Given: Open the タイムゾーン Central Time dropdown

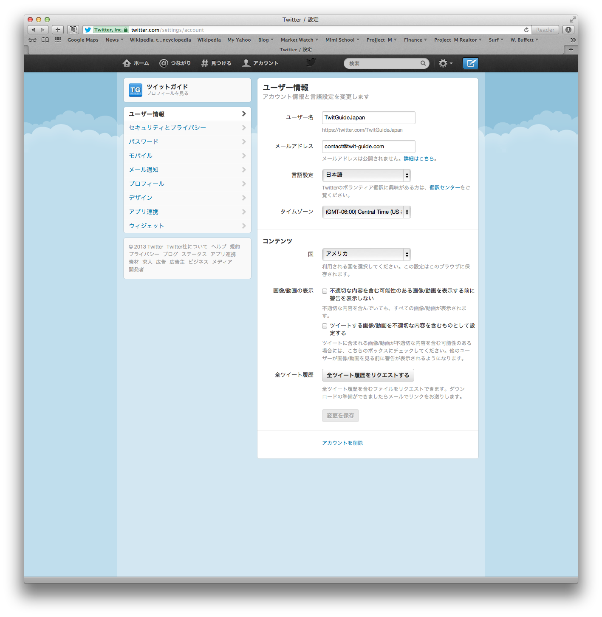Looking at the screenshot, I should (366, 212).
